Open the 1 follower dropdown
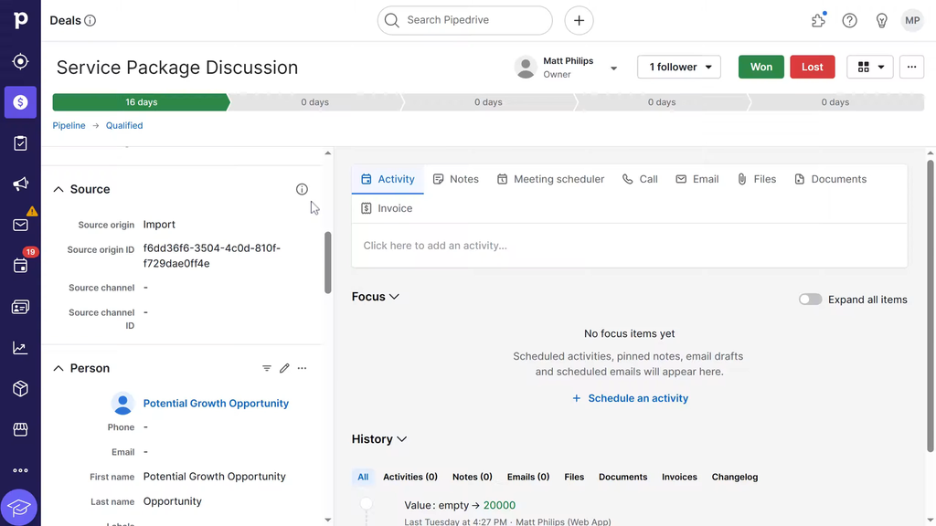Screen dimensions: 936x526 click(x=679, y=67)
